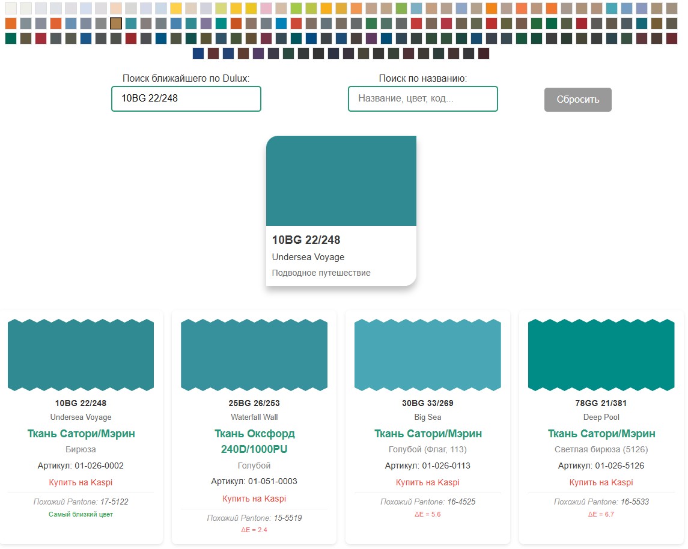Open Ткань Сатори/Мэрин link under Deep Pool
The width and height of the screenshot is (688, 549).
601,434
